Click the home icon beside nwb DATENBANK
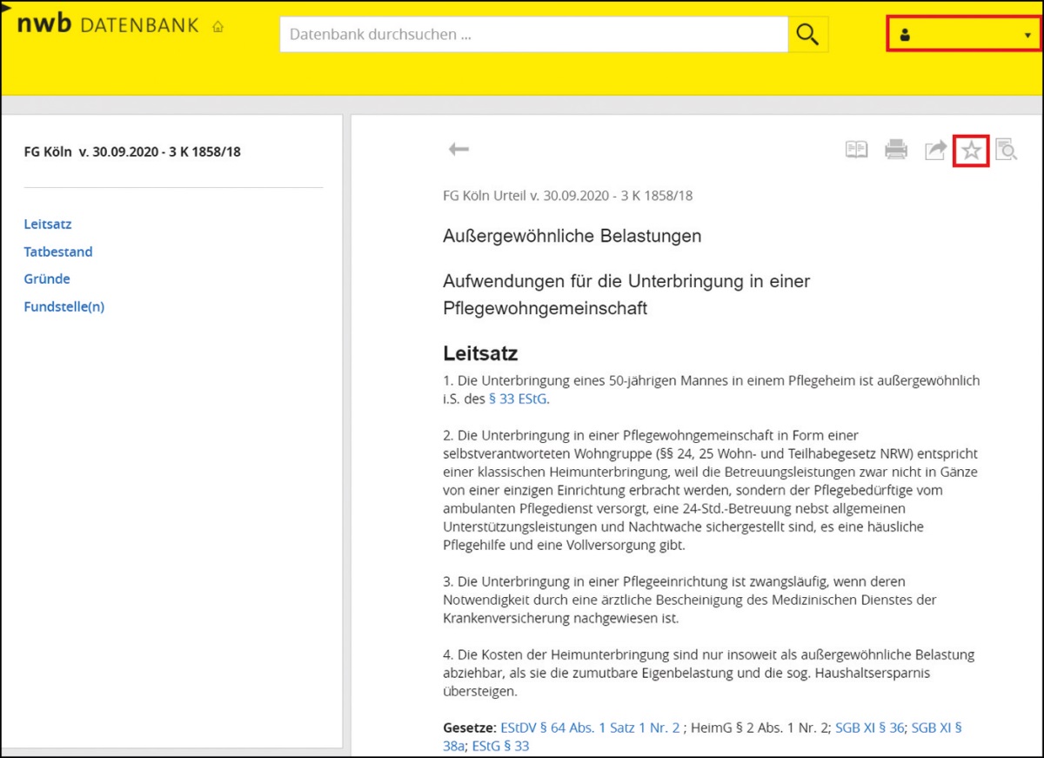The width and height of the screenshot is (1044, 758). pos(217,27)
